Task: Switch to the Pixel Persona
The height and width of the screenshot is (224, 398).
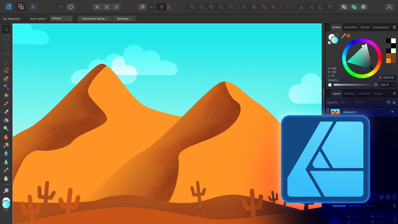Action: [x=21, y=7]
